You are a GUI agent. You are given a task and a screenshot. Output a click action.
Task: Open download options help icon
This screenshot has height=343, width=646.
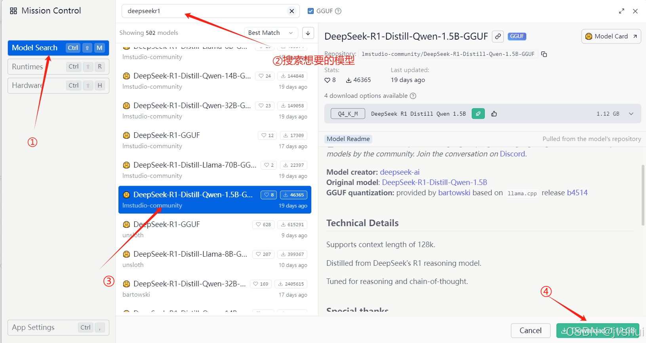(413, 96)
